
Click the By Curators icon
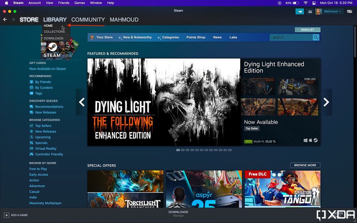pyautogui.click(x=31, y=87)
